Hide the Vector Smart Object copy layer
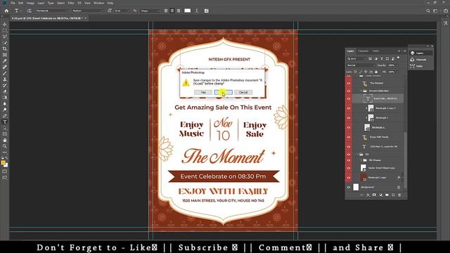450x253 pixels. point(349,168)
